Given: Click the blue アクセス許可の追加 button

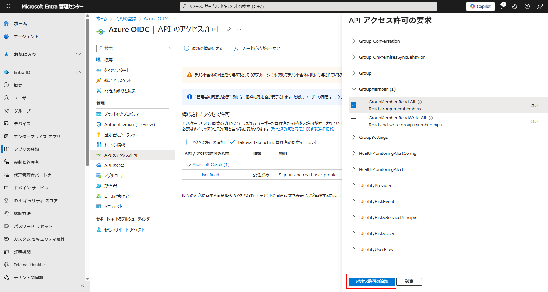Looking at the screenshot, I should [x=372, y=282].
